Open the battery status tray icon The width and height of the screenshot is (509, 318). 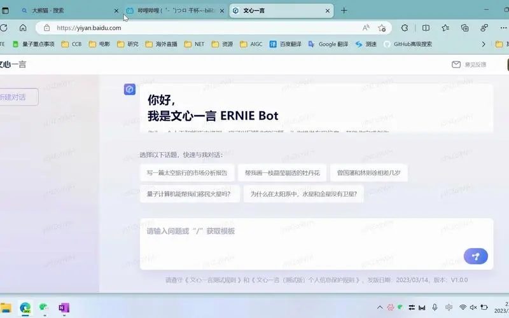(484, 307)
